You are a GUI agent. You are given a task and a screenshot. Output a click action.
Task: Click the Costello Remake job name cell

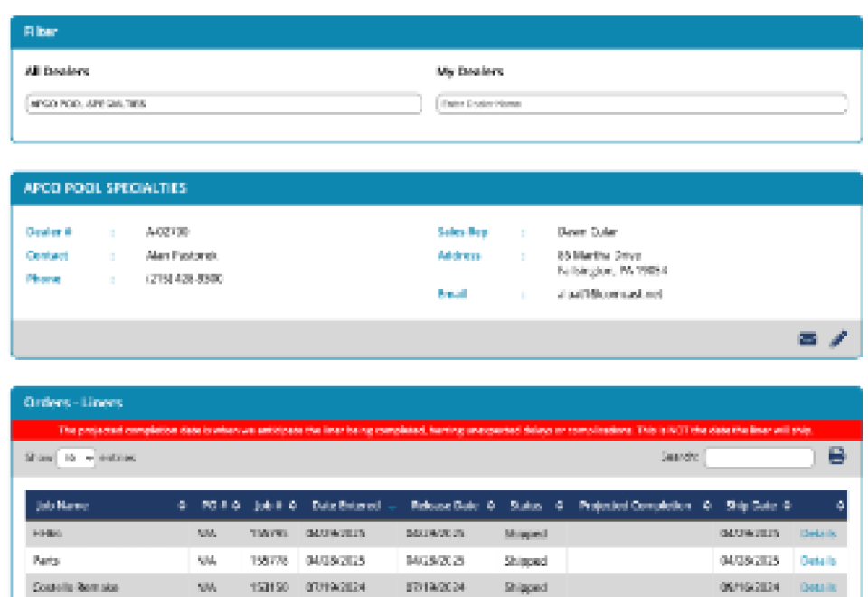(108, 587)
